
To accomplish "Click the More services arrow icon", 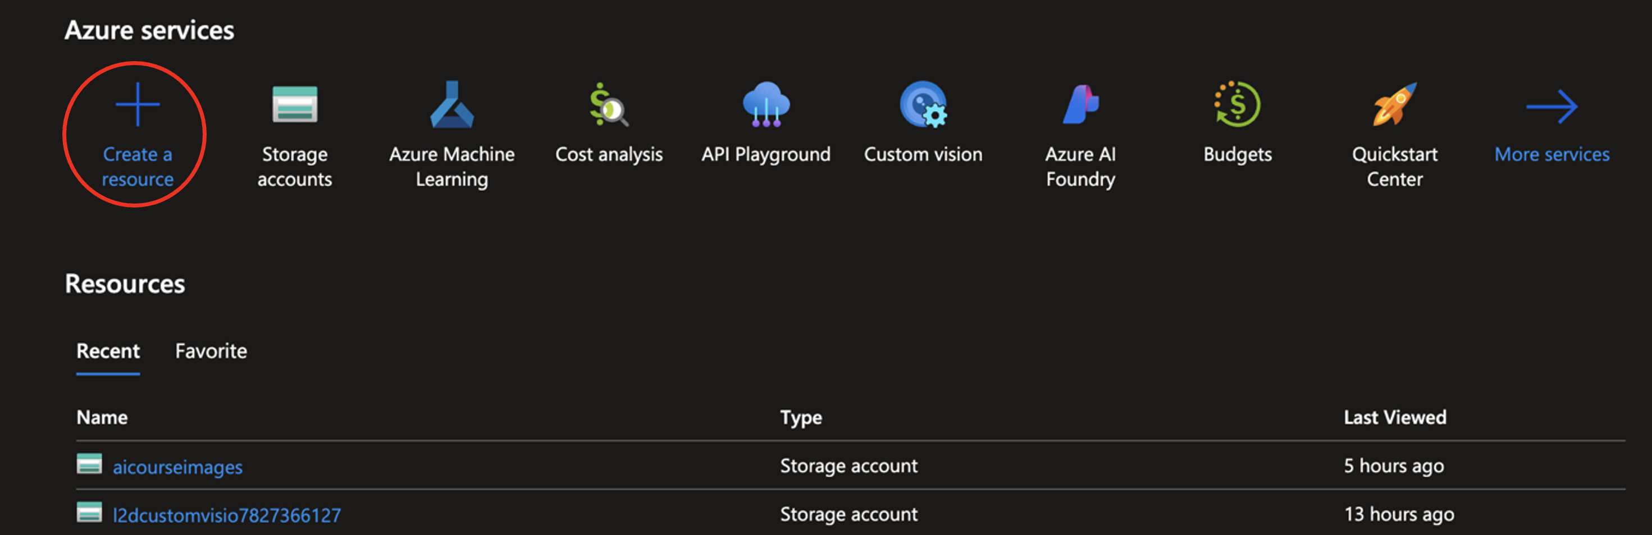I will pyautogui.click(x=1552, y=107).
